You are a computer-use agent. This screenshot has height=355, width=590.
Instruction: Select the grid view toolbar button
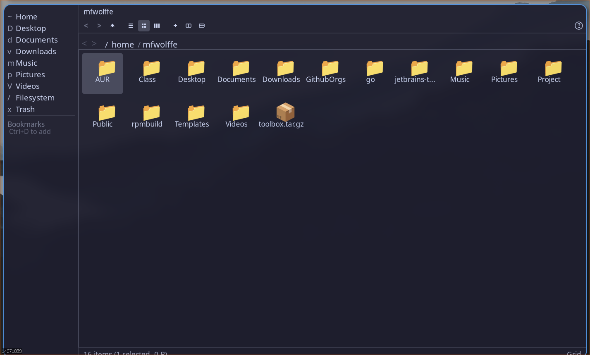coord(144,26)
